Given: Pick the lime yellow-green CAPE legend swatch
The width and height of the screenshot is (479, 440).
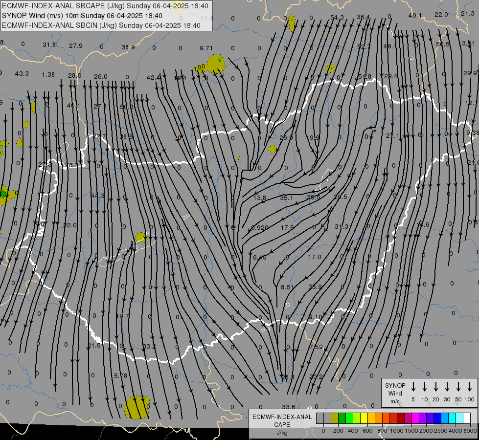Looking at the screenshot, I should pyautogui.click(x=357, y=418).
